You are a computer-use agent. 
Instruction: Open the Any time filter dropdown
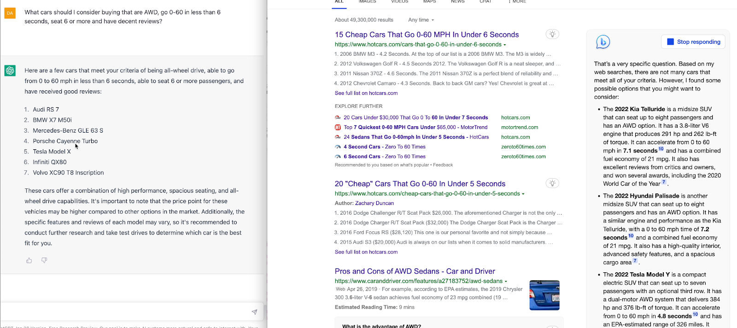coord(421,20)
